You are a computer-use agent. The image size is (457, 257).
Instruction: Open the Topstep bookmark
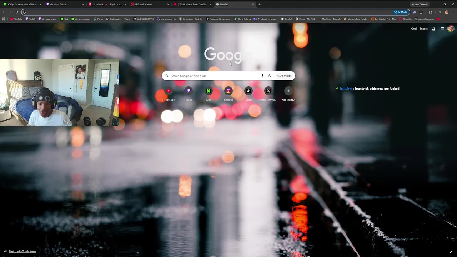point(218,19)
